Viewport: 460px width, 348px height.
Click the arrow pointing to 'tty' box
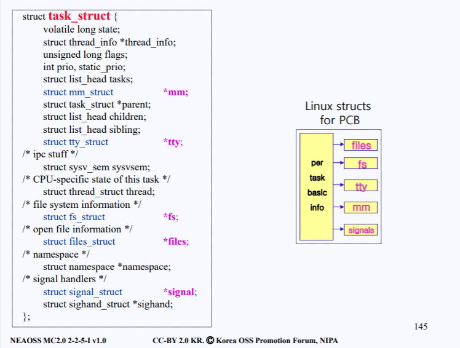pyautogui.click(x=339, y=185)
